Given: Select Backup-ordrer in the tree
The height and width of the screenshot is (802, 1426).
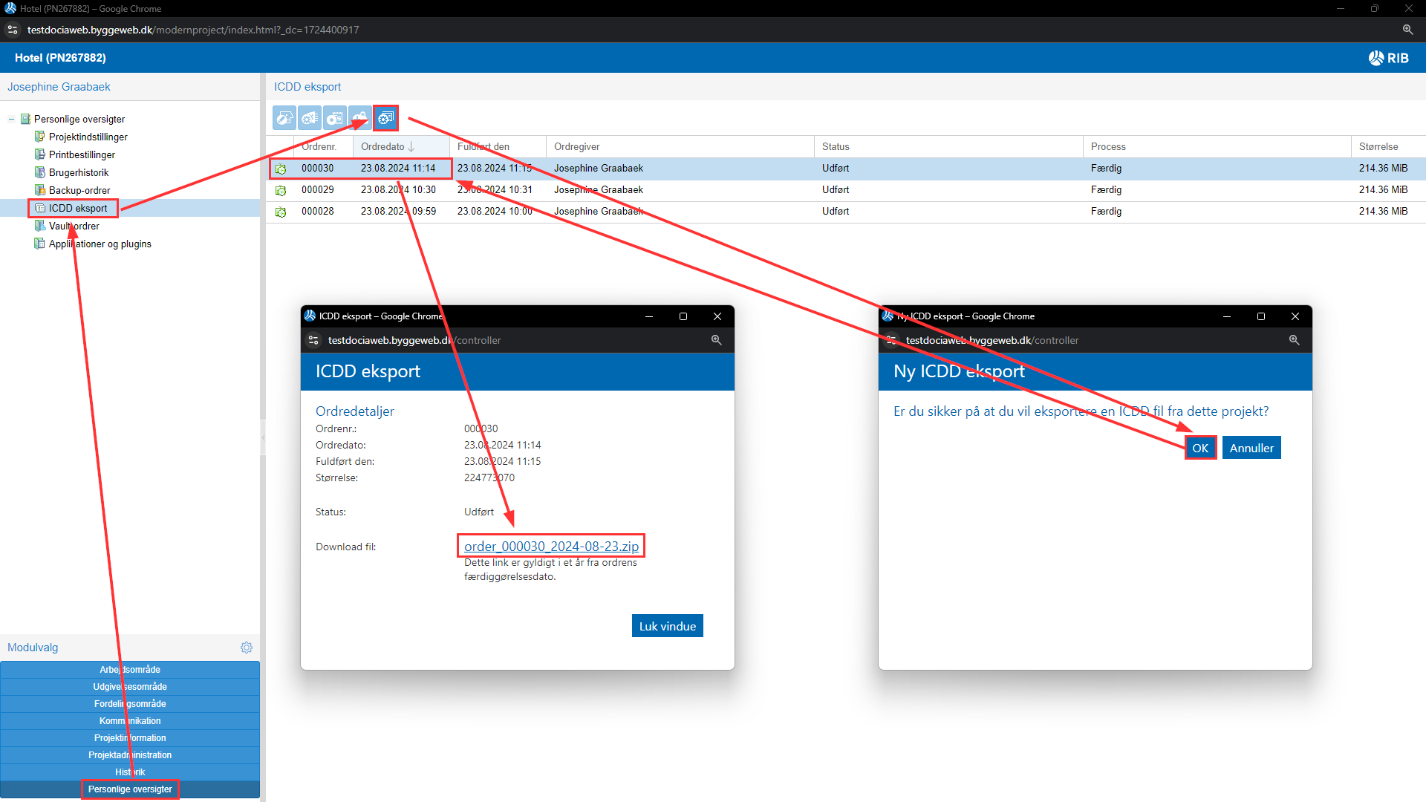Looking at the screenshot, I should tap(79, 191).
